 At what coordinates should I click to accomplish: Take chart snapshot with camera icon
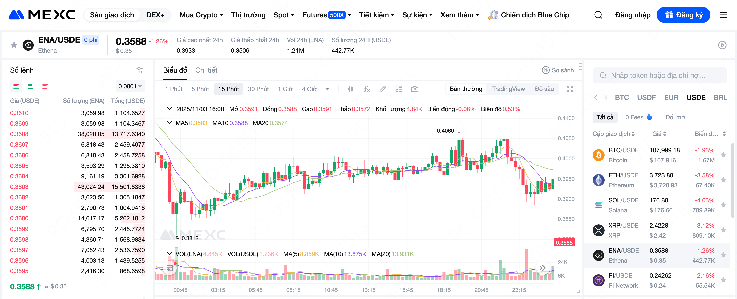pos(415,89)
